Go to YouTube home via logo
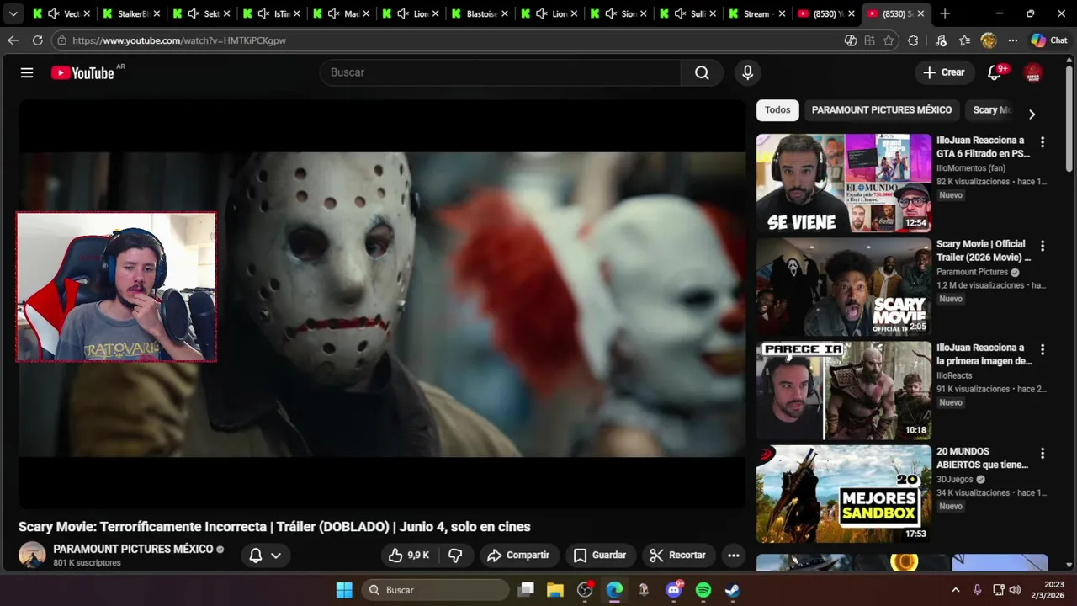 [x=82, y=73]
